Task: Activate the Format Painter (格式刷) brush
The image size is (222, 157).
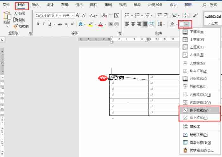Action: point(16,26)
